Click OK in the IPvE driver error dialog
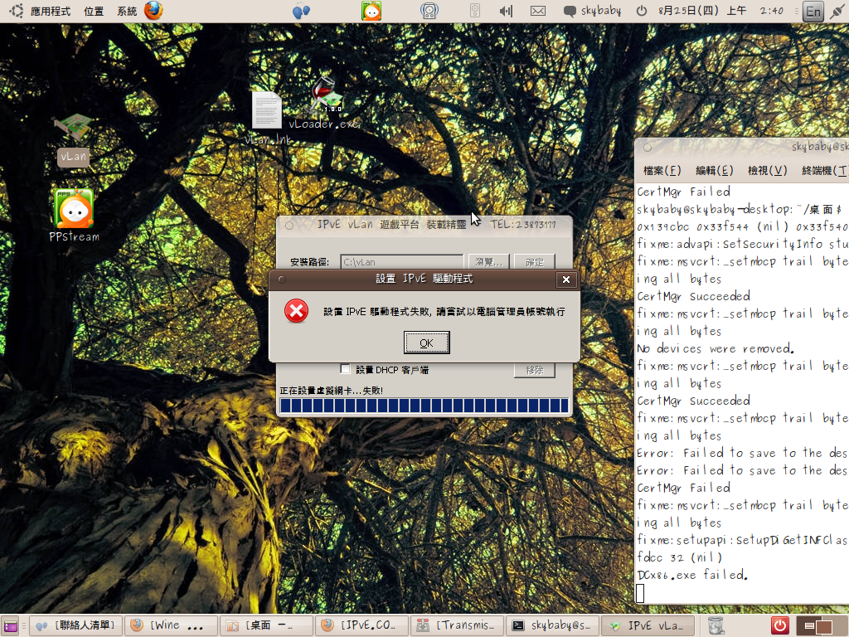 pyautogui.click(x=426, y=342)
